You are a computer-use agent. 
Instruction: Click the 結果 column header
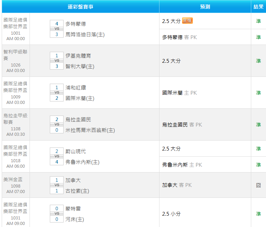[258, 7]
